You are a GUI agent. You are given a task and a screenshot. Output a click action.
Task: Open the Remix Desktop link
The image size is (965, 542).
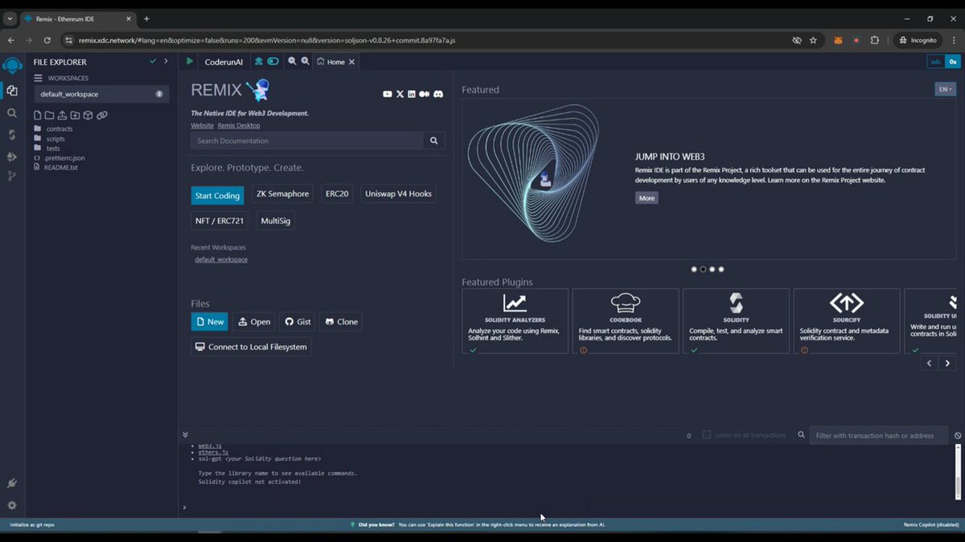(x=239, y=125)
